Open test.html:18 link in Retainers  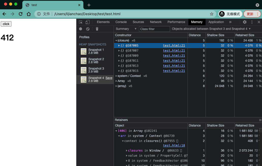[x=174, y=145]
